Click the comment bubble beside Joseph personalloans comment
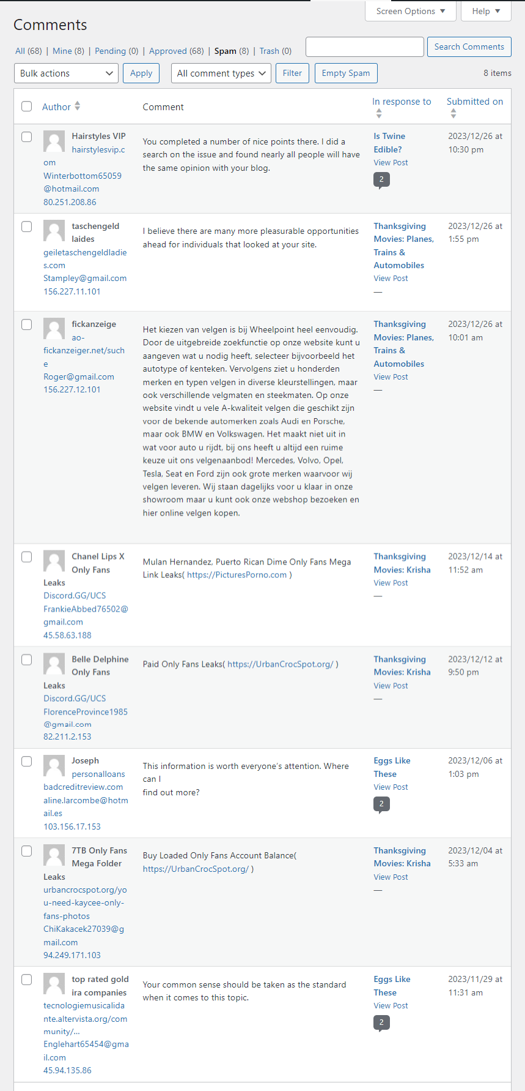The image size is (525, 1091). [x=381, y=804]
